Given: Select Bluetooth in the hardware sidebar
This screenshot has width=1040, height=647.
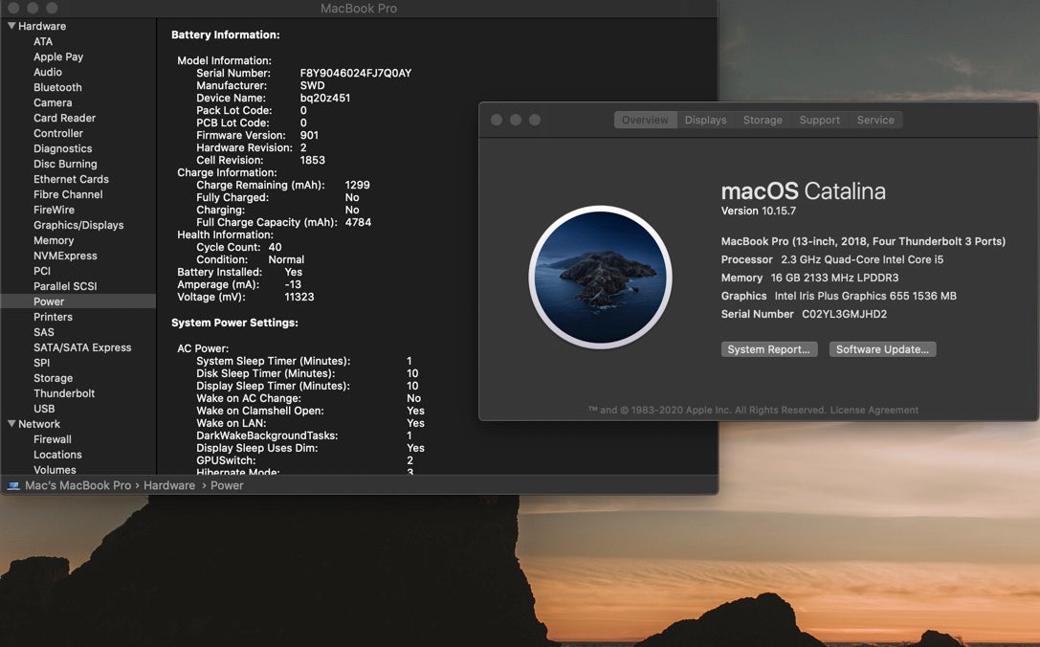Looking at the screenshot, I should pos(57,87).
